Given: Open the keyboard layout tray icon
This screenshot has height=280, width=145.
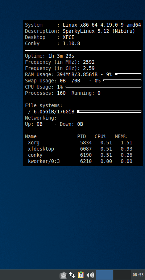Looking at the screenshot, I should click(x=63, y=275).
